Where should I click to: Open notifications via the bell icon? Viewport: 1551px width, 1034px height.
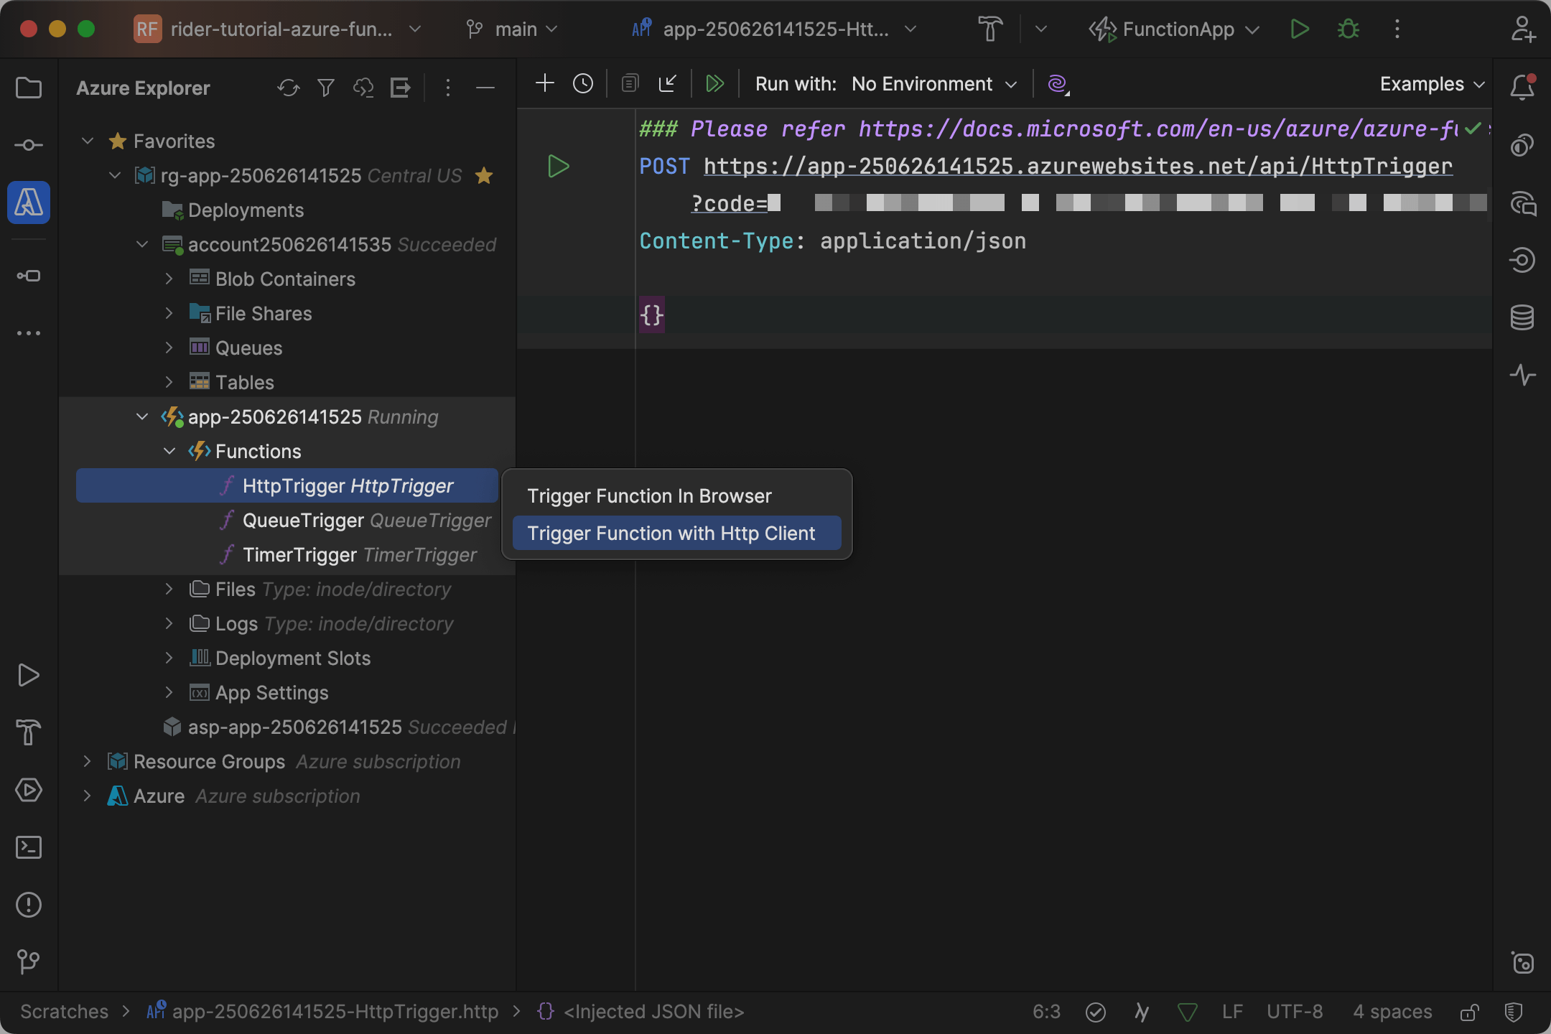[1523, 87]
